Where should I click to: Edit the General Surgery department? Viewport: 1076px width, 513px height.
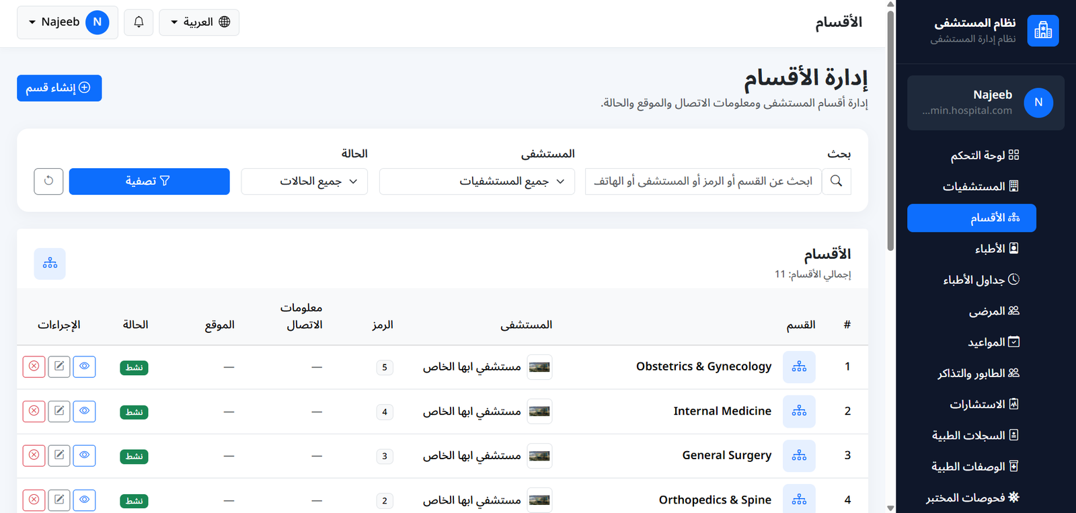[59, 455]
